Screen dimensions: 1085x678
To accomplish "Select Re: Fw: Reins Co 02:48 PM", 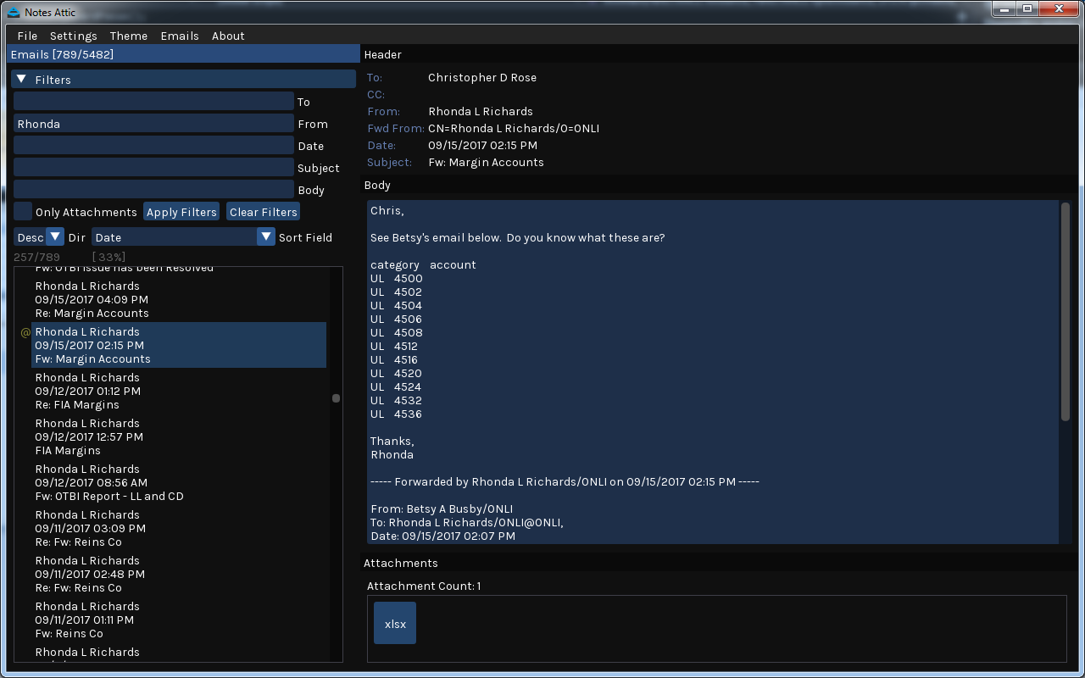I will coord(179,574).
